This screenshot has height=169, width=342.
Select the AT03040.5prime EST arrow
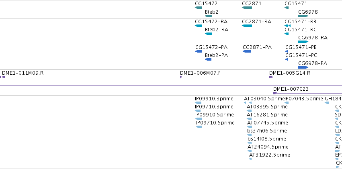[x=248, y=103]
